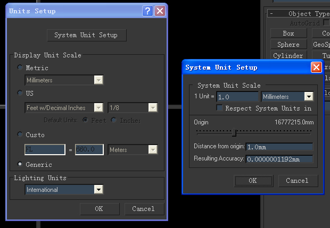The height and width of the screenshot is (228, 330).
Task: Click the Origin slider handle
Action: tap(234, 132)
